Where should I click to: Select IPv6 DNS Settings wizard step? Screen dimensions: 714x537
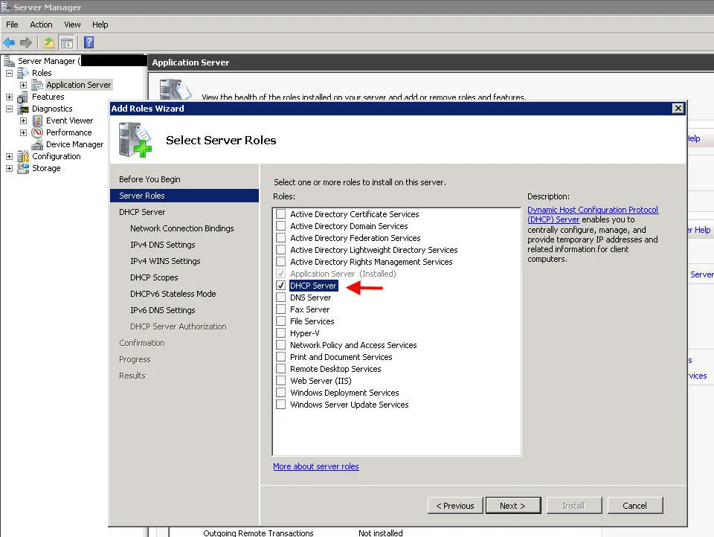pos(163,310)
